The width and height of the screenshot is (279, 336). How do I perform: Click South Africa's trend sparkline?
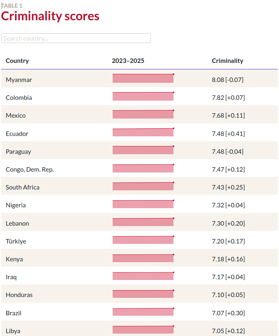pyautogui.click(x=143, y=186)
